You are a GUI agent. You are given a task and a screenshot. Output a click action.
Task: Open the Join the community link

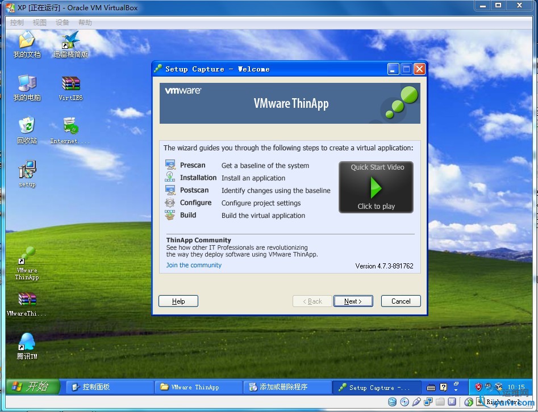194,265
